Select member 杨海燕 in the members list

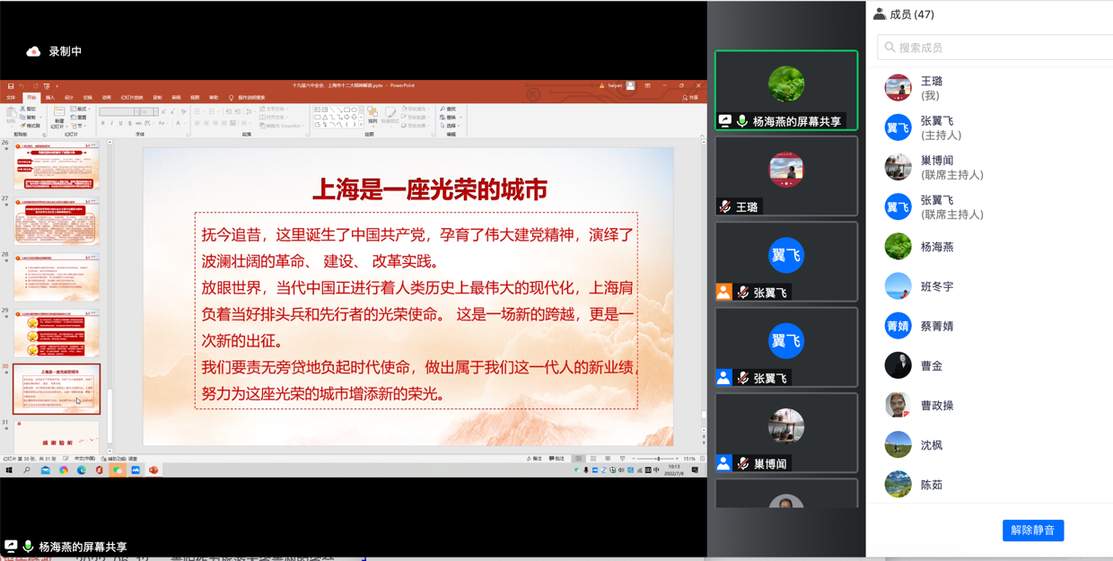point(936,247)
